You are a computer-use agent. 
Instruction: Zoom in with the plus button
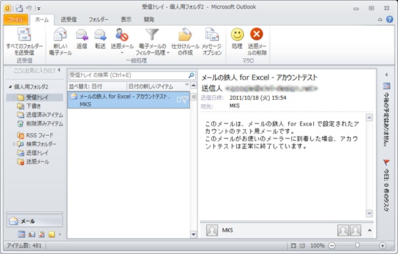(x=382, y=245)
